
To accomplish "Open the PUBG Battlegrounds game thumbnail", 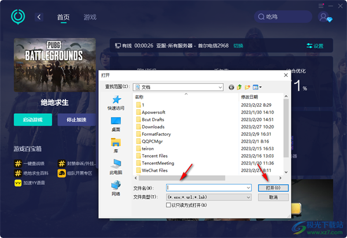I will 55,65.
